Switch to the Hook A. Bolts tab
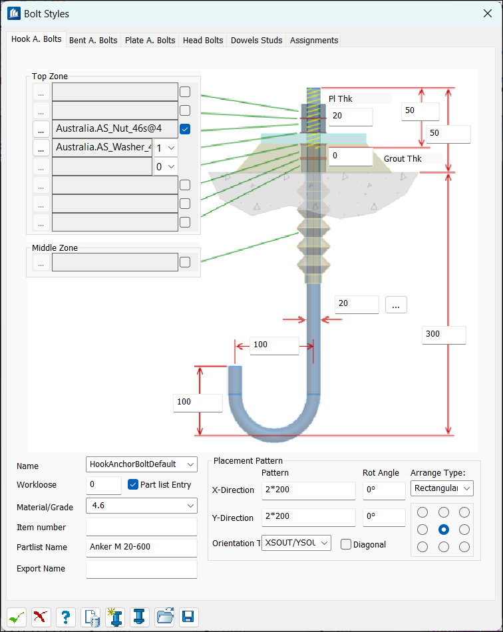The width and height of the screenshot is (503, 632). 37,39
